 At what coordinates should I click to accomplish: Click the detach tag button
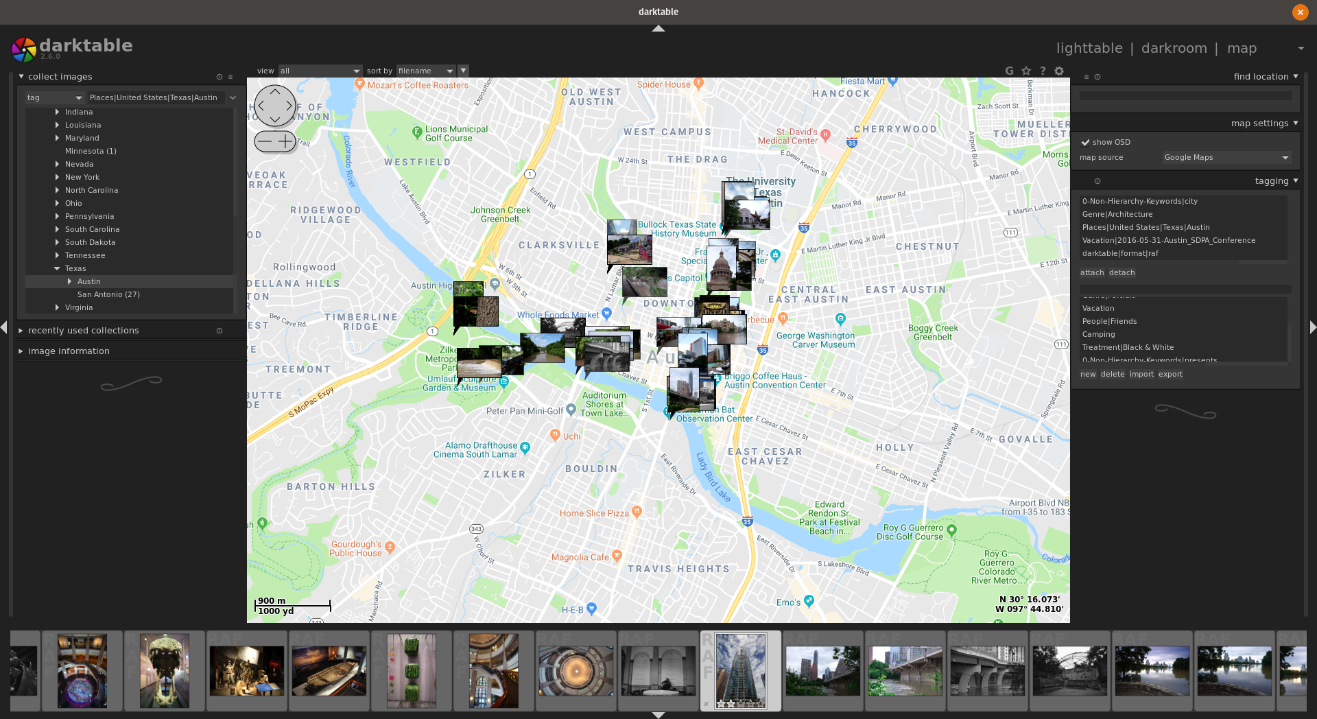pos(1122,273)
